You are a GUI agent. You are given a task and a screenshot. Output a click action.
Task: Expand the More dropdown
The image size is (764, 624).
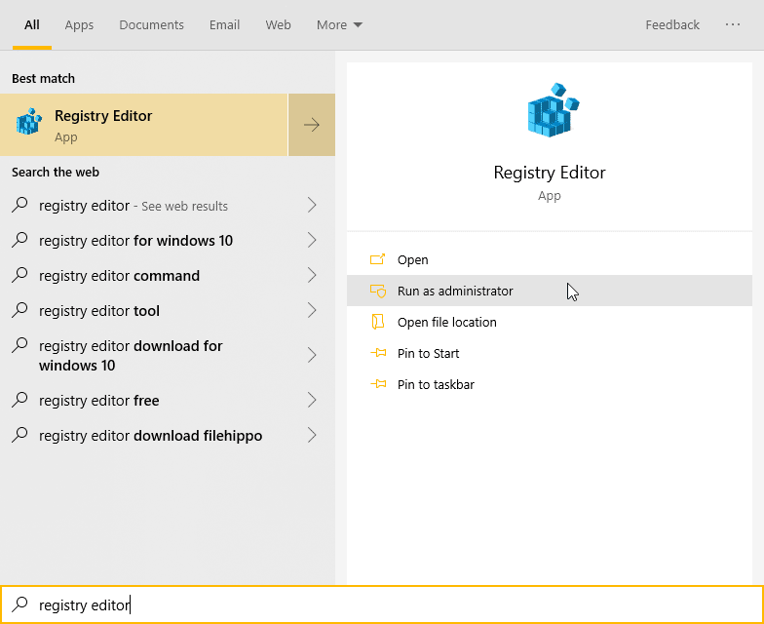tap(339, 25)
